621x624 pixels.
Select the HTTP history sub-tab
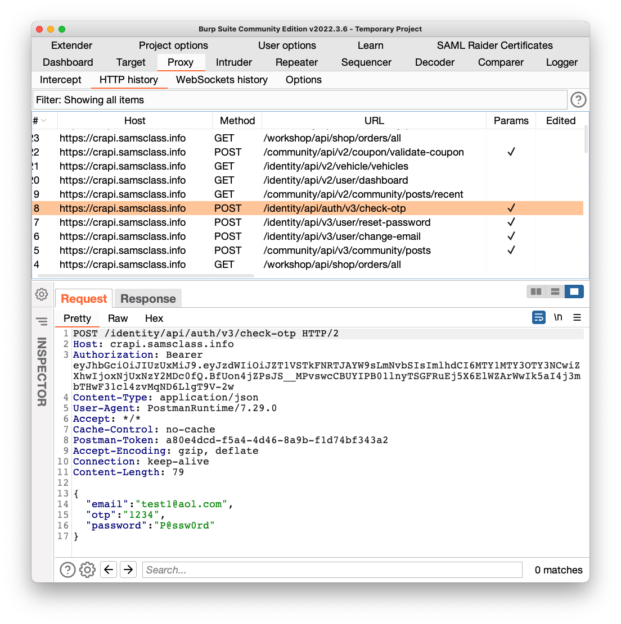click(129, 80)
